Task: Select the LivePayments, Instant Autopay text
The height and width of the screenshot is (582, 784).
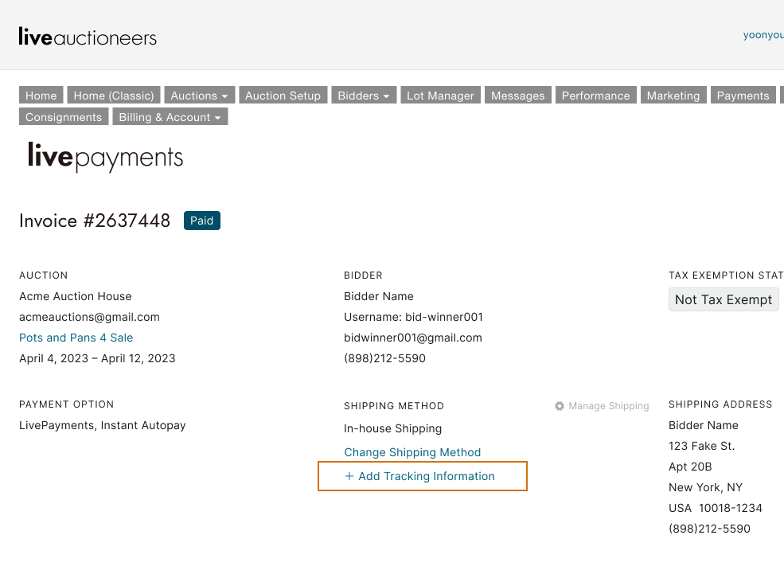Action: coord(103,425)
